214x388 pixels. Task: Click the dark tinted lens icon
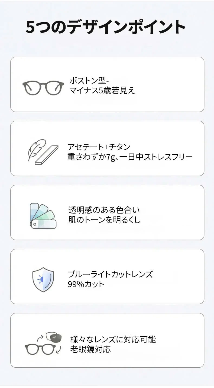coord(54,337)
